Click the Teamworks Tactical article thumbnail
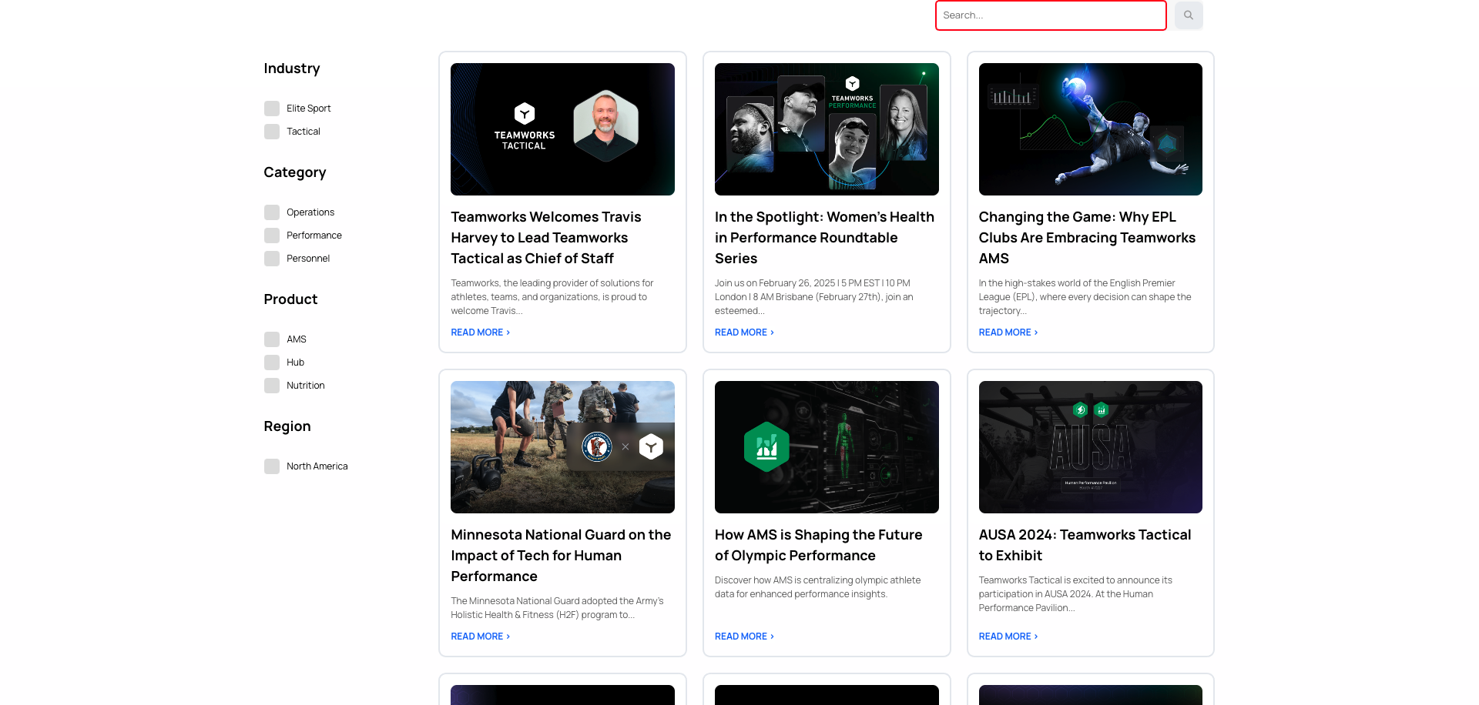The width and height of the screenshot is (1479, 705). click(562, 129)
